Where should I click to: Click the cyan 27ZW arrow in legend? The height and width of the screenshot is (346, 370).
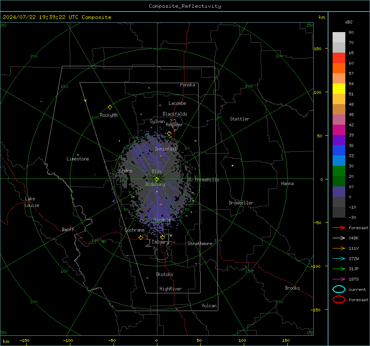click(x=339, y=259)
